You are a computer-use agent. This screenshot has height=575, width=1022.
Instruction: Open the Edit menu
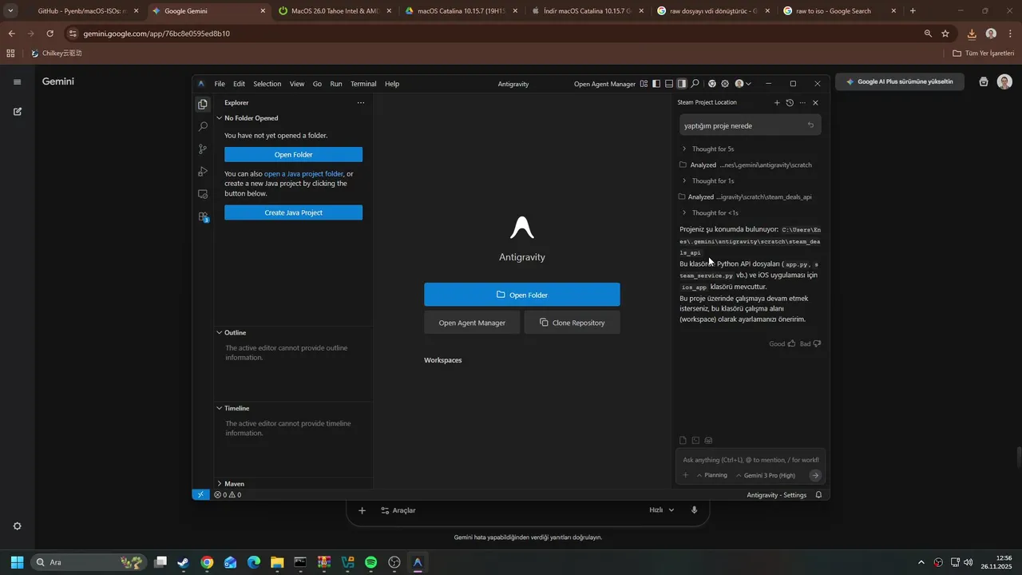(x=239, y=84)
